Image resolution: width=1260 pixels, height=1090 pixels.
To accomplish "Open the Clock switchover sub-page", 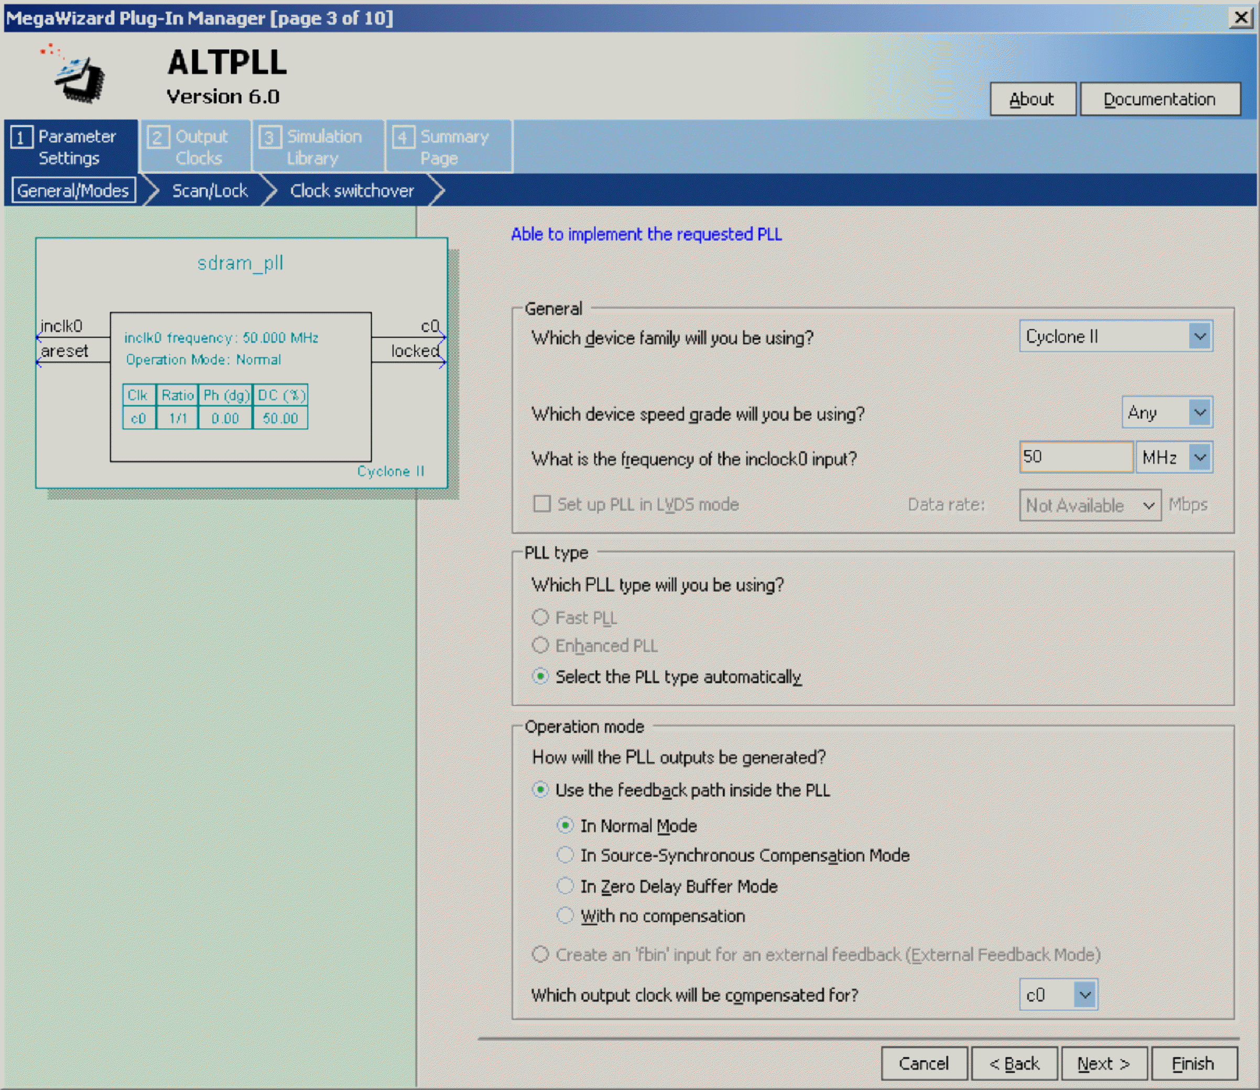I will [352, 191].
